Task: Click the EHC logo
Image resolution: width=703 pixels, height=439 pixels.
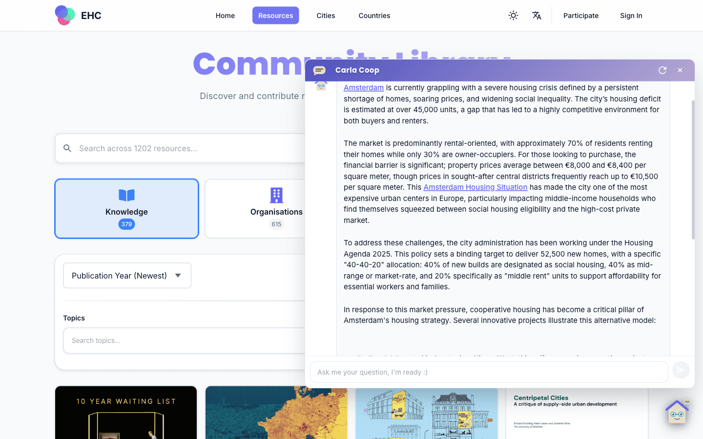Action: [x=78, y=15]
